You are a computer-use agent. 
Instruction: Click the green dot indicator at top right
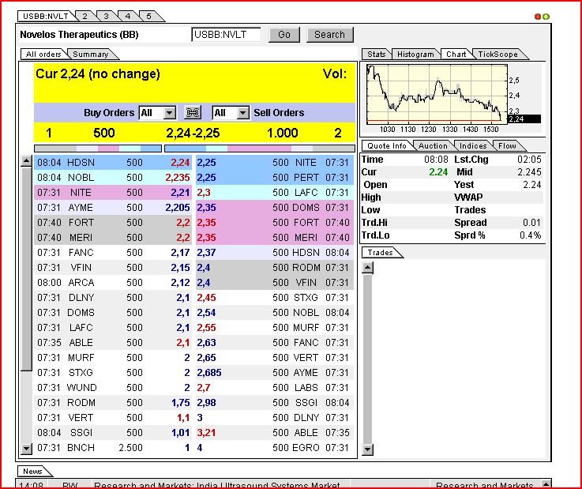[546, 16]
